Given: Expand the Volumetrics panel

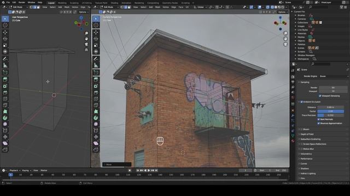Looking at the screenshot, I should click(306, 154).
